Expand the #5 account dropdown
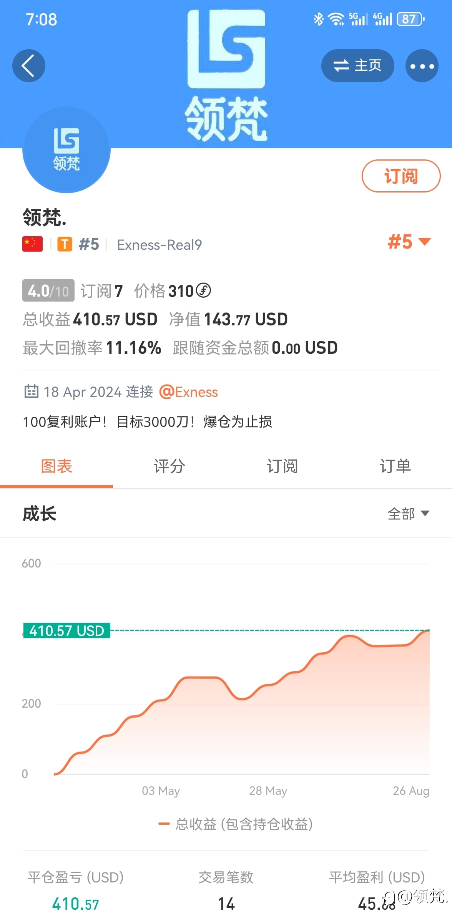 pyautogui.click(x=409, y=242)
